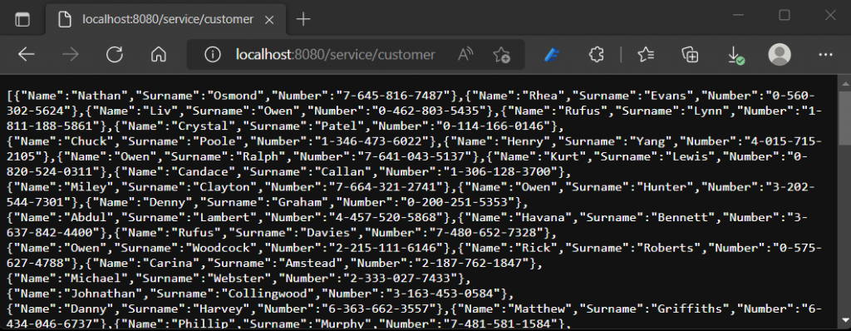The width and height of the screenshot is (851, 331).
Task: Go back to previous page
Action: click(26, 54)
